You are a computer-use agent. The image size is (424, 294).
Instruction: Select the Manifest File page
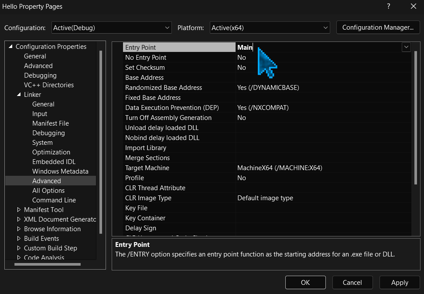click(51, 123)
